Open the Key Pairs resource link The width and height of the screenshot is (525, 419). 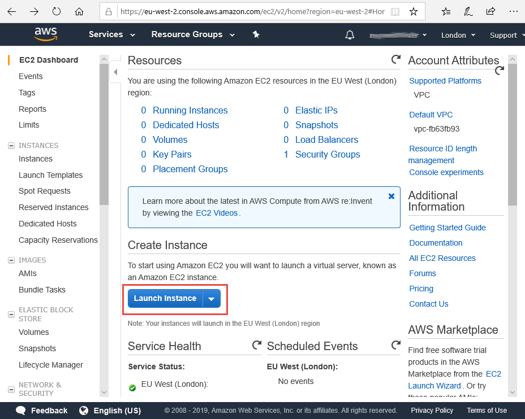[172, 154]
